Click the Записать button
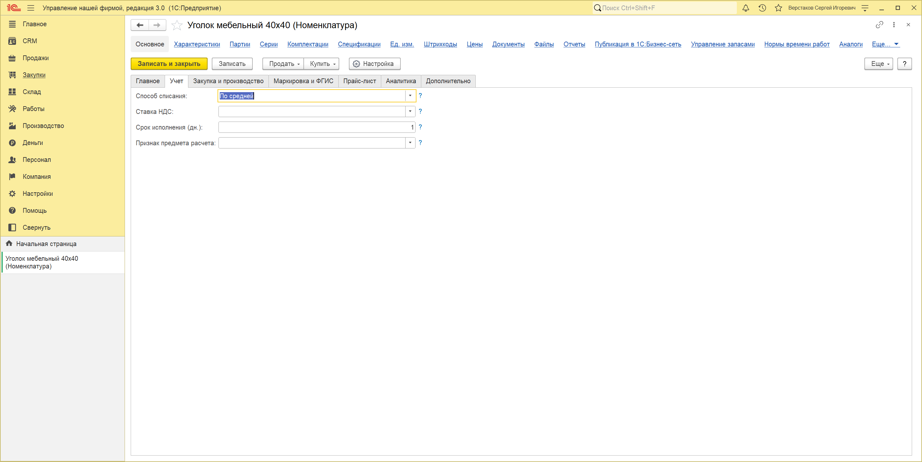922x462 pixels. pyautogui.click(x=232, y=64)
